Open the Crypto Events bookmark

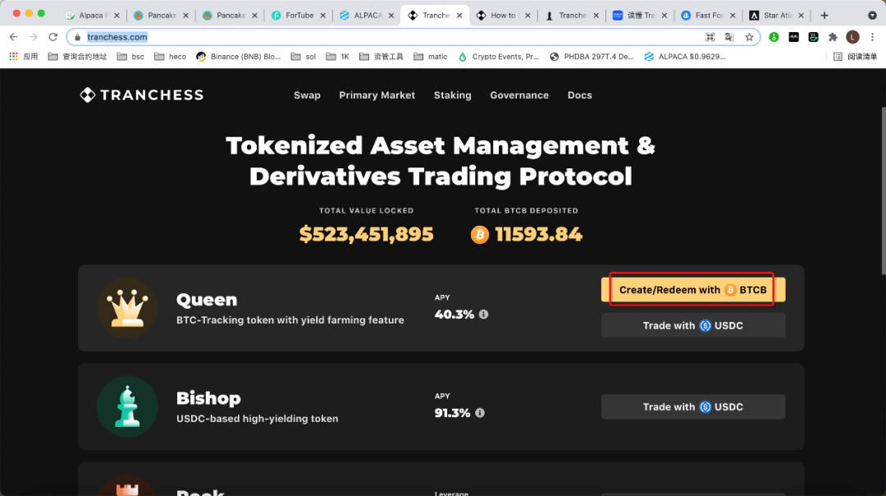pyautogui.click(x=499, y=57)
